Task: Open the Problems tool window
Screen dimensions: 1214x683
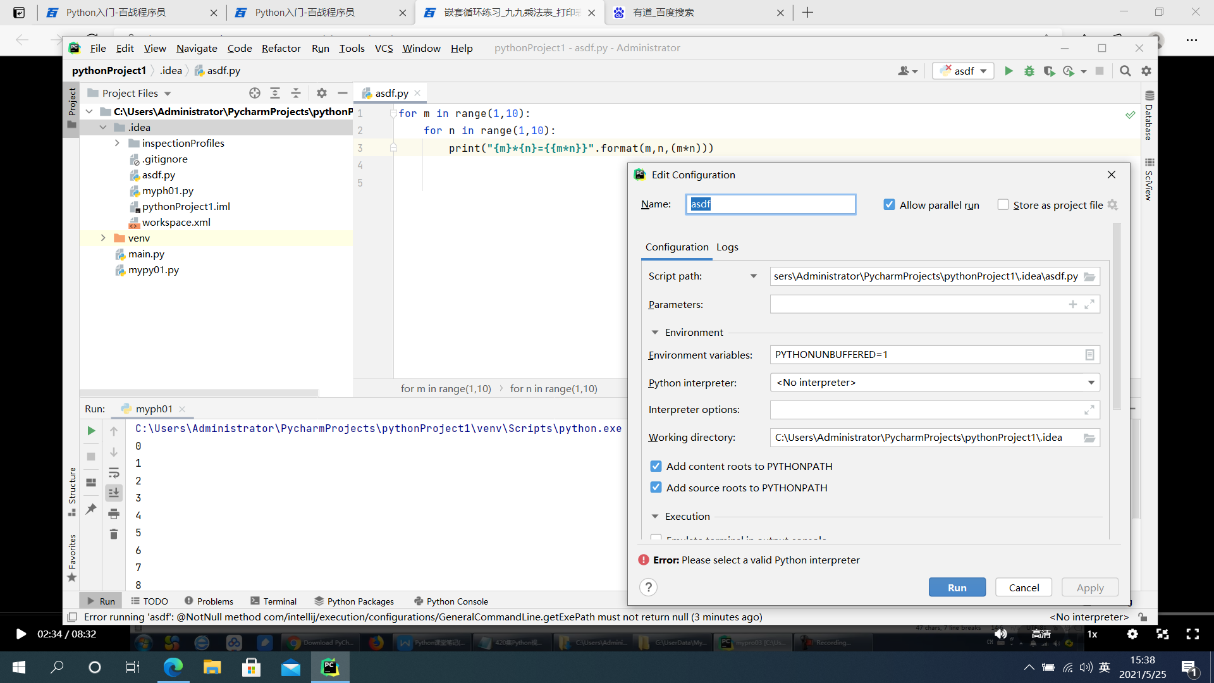Action: tap(209, 601)
